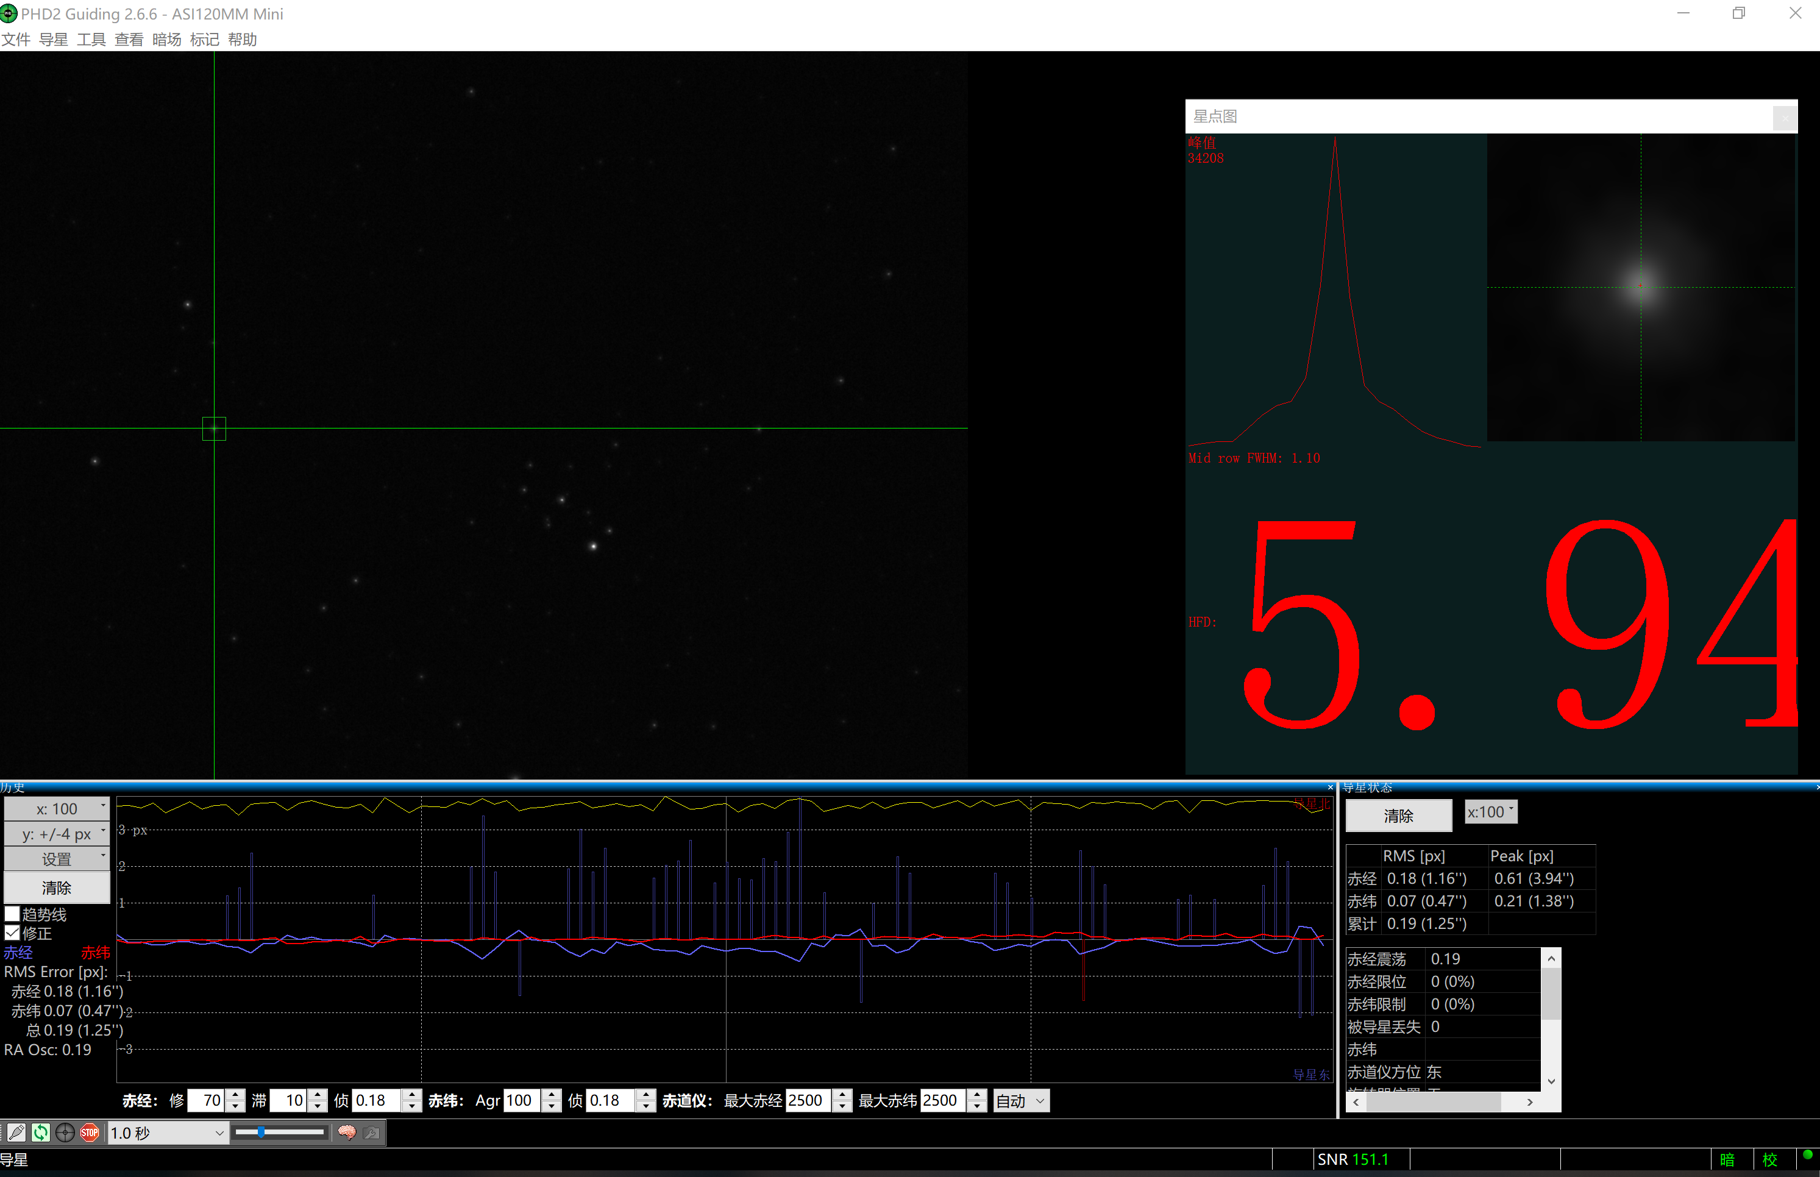This screenshot has width=1820, height=1177.
Task: Increase Dec min move 0.18 up arrow
Action: click(x=647, y=1095)
